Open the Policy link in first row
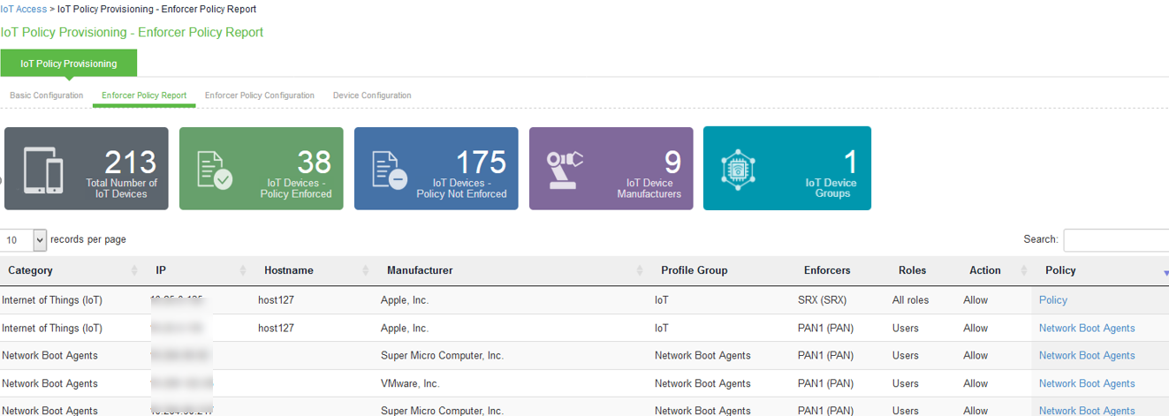The image size is (1169, 416). 1052,300
